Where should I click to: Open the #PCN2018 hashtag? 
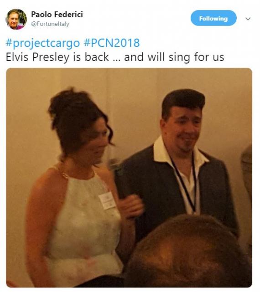pos(112,43)
